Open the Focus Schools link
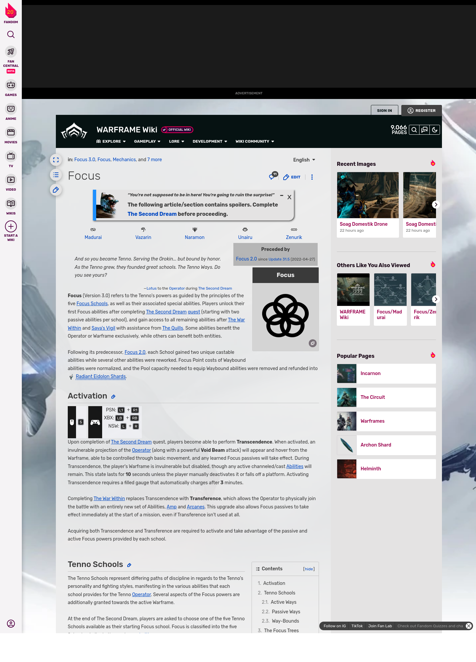The image size is (476, 662). click(x=92, y=304)
